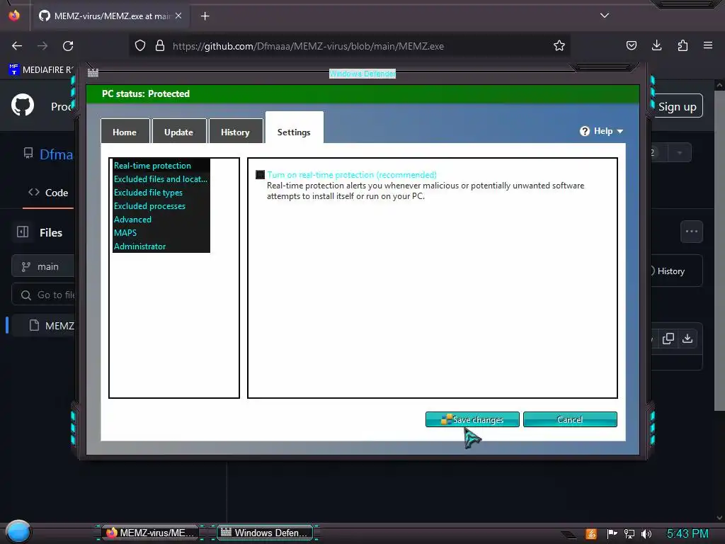This screenshot has width=725, height=544.
Task: Click the Windows Defender title bar castle icon
Action: tap(93, 73)
